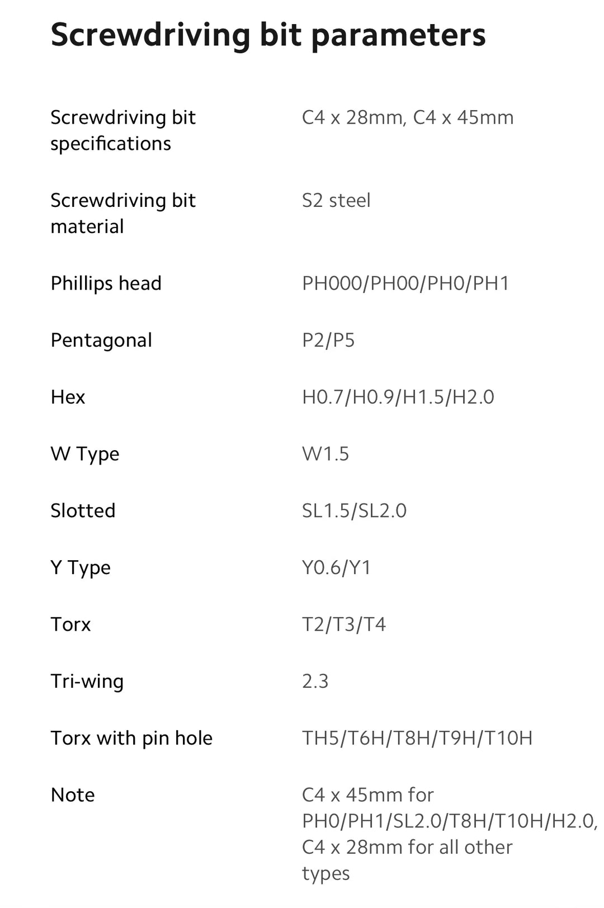Click the Slotted row label
This screenshot has width=604, height=908.
coord(83,510)
